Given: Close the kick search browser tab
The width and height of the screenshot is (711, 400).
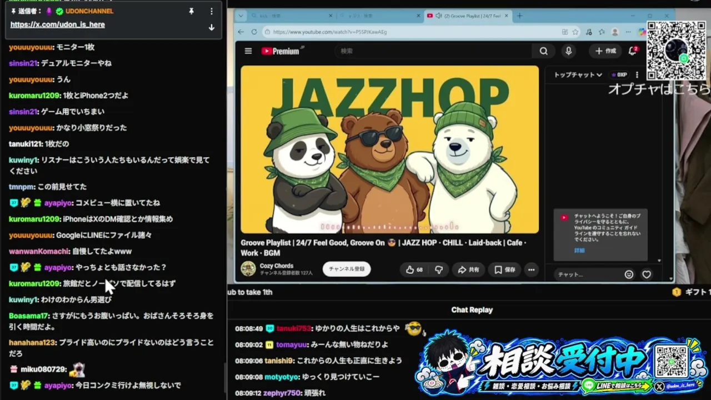Looking at the screenshot, I should (x=330, y=16).
